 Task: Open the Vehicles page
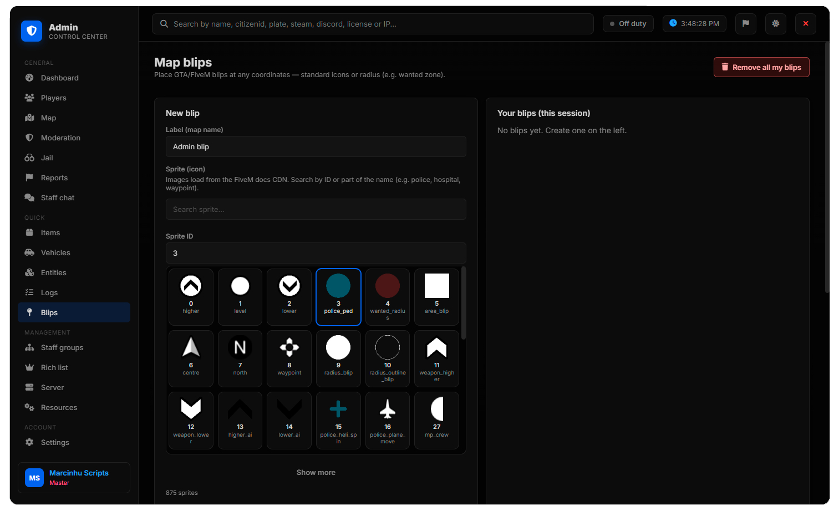(74, 252)
